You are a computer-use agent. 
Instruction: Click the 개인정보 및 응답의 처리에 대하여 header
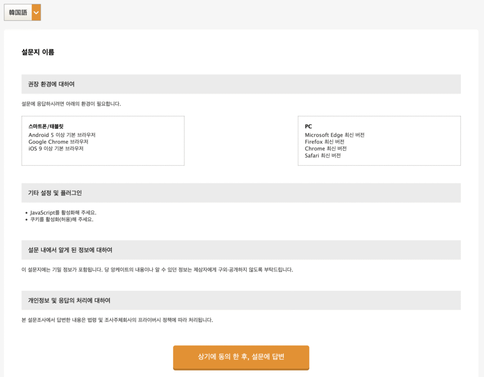[69, 300]
